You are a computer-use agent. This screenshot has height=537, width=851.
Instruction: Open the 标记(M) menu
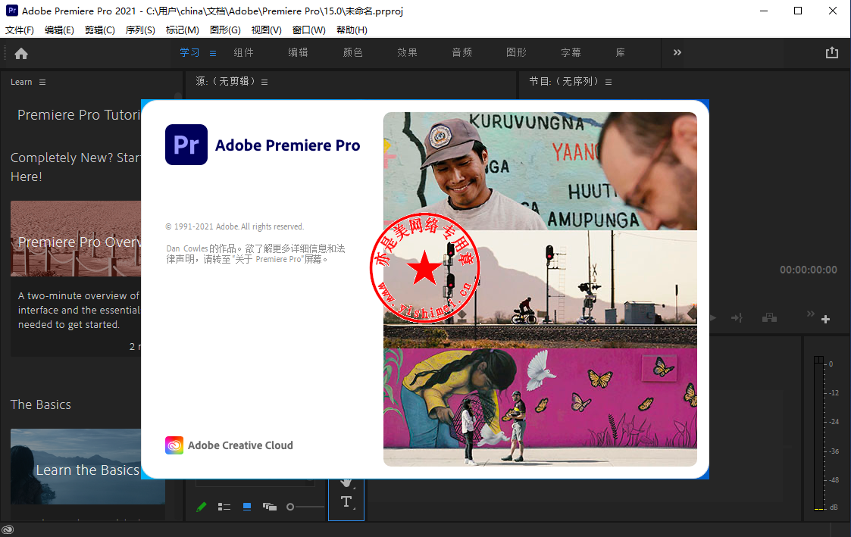coord(183,30)
